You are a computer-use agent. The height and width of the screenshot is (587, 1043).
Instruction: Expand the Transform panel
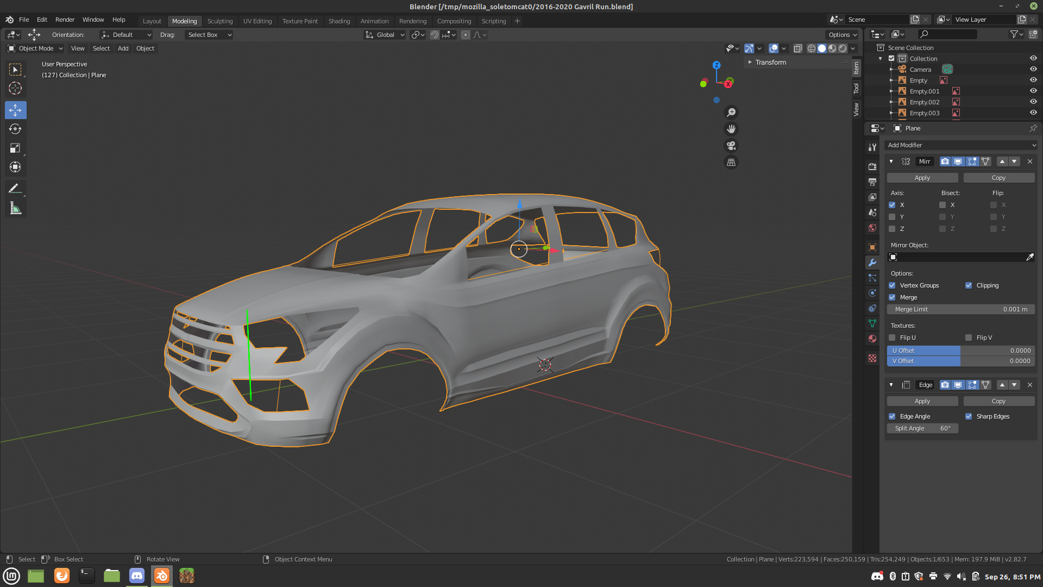770,63
